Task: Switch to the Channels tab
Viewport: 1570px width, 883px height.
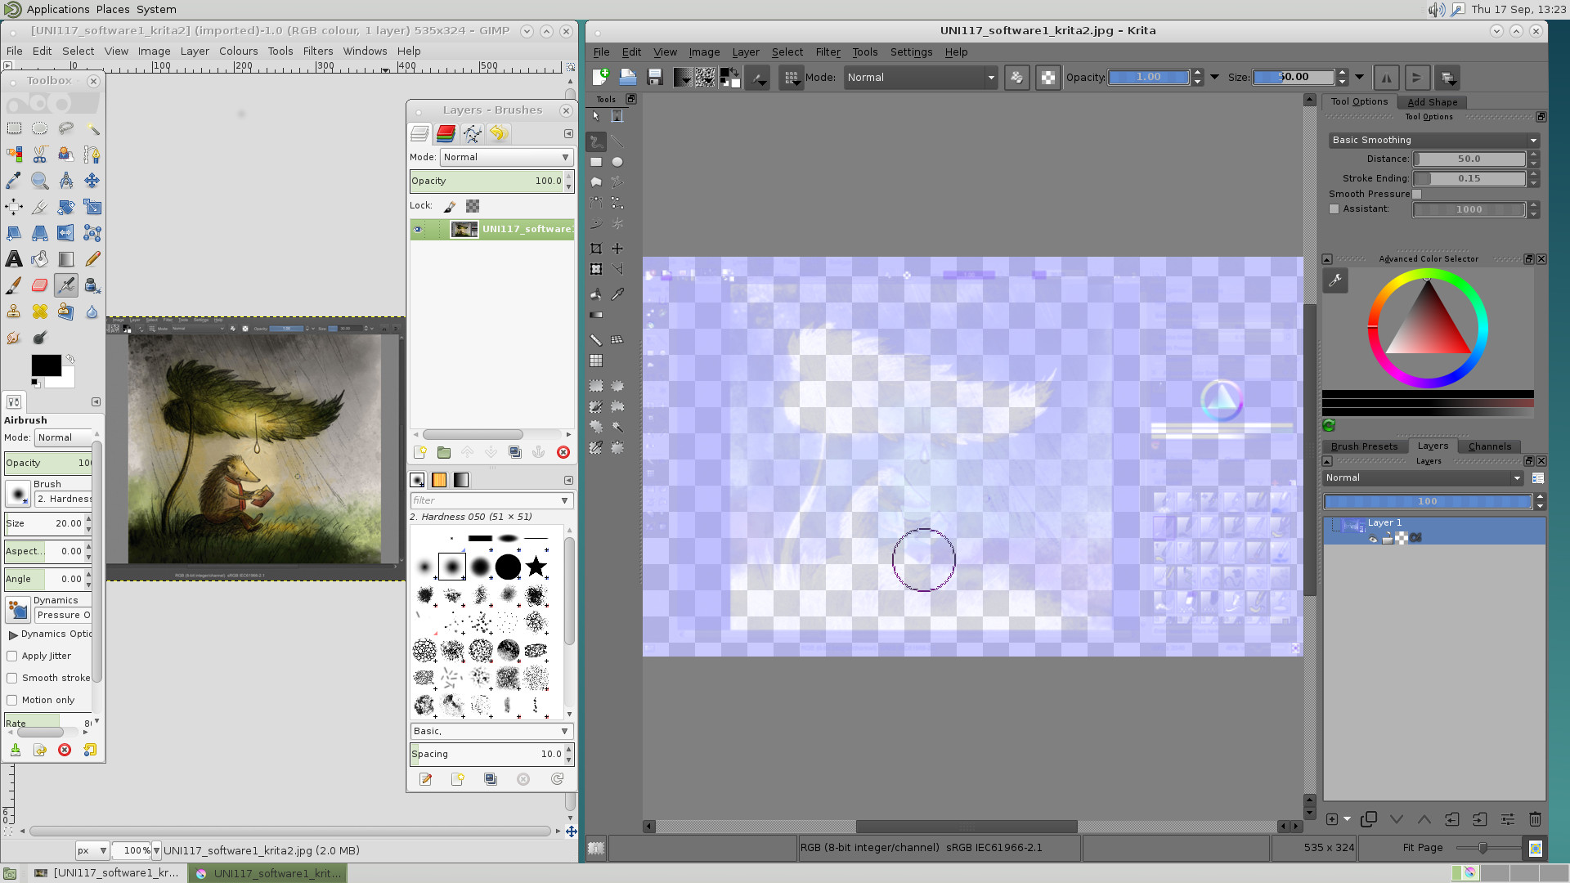Action: pyautogui.click(x=1489, y=446)
